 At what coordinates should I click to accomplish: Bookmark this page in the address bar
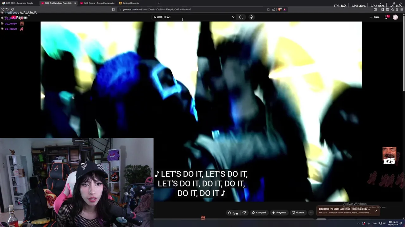113,9
